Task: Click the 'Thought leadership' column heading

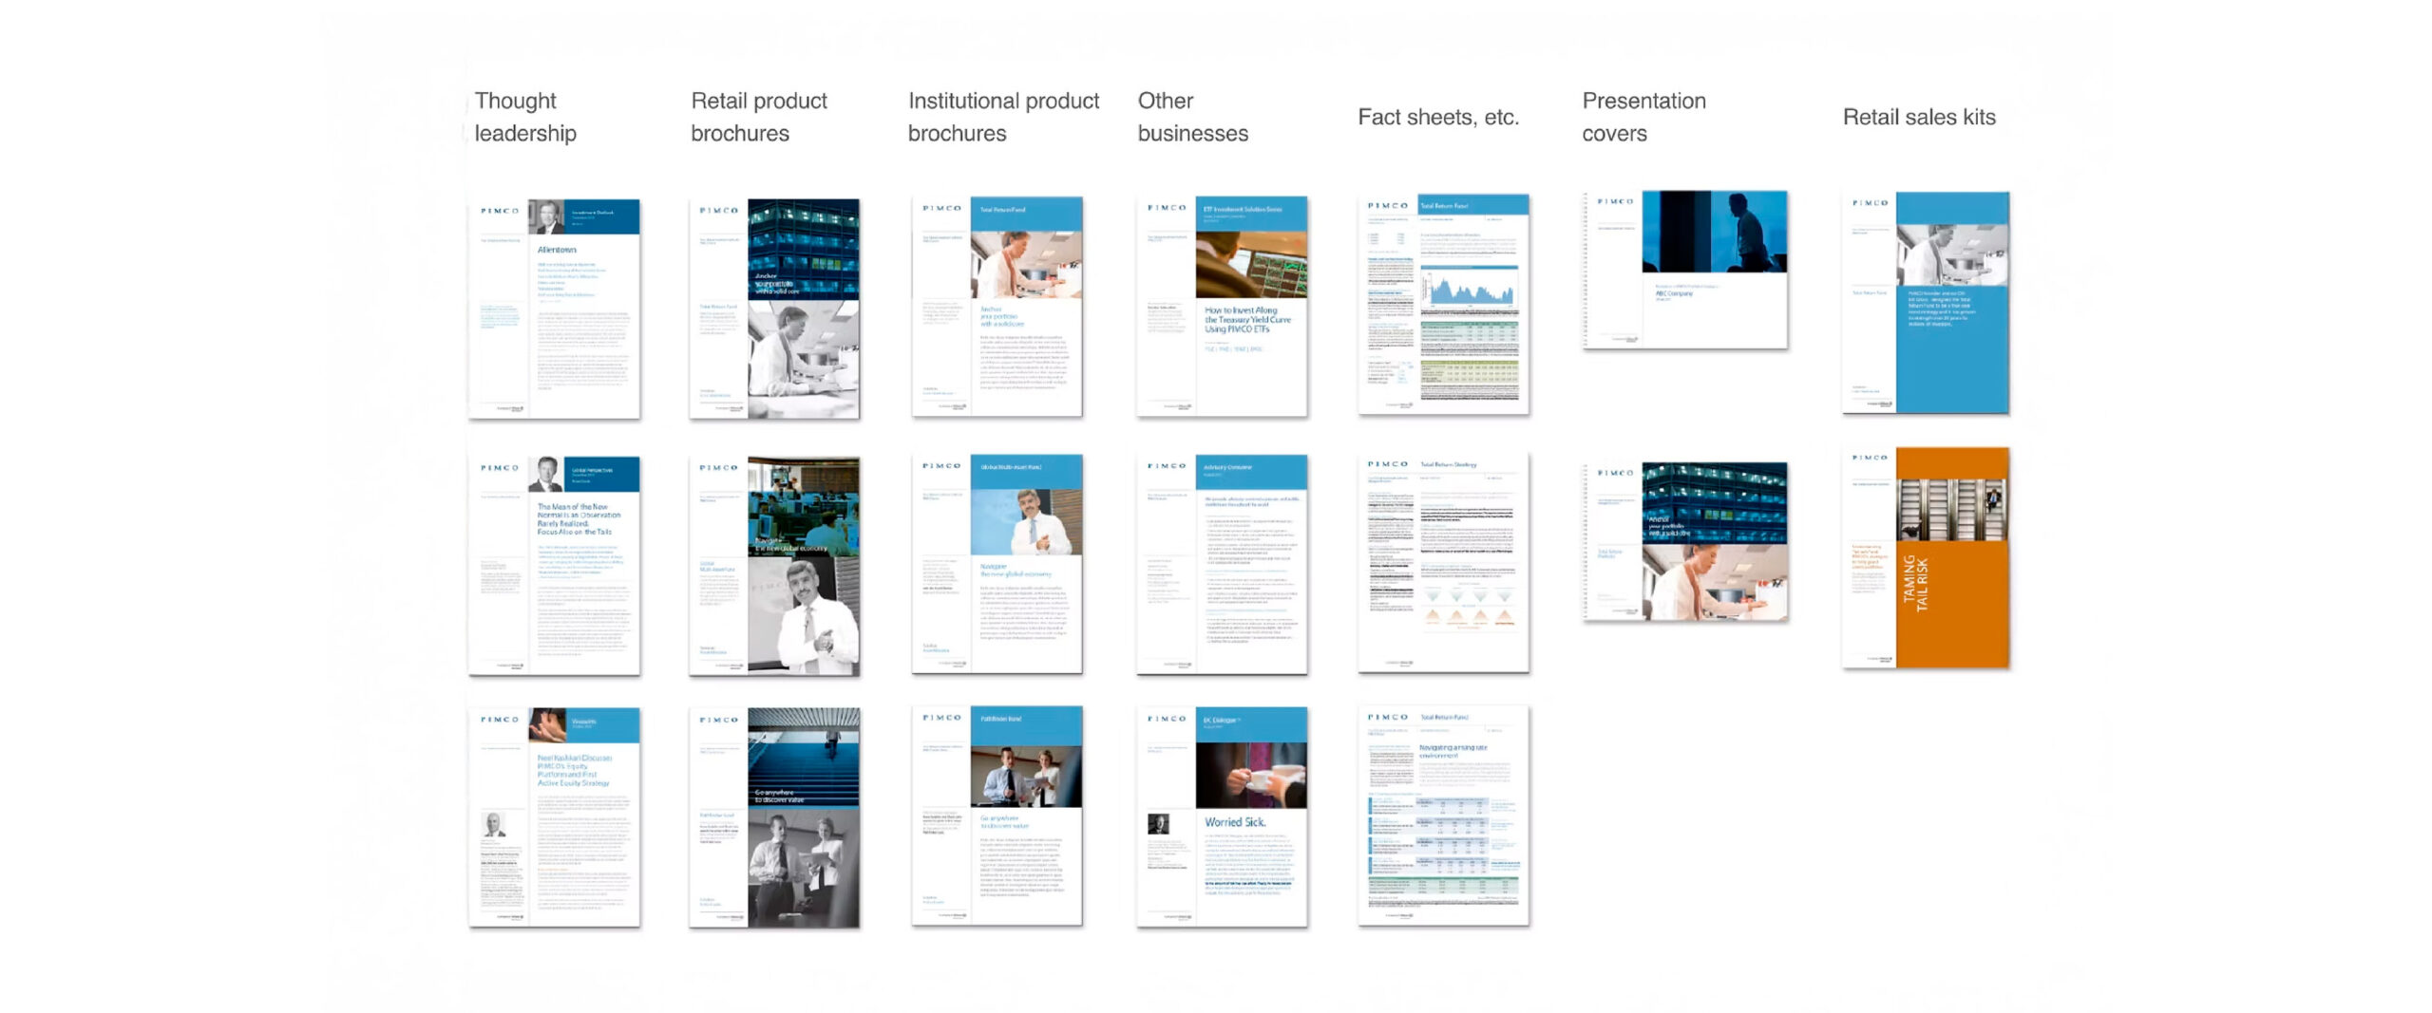Action: [525, 117]
